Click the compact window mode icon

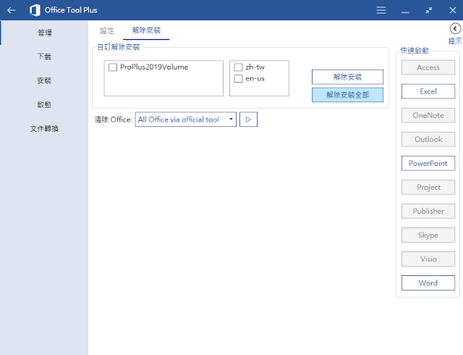pyautogui.click(x=429, y=10)
